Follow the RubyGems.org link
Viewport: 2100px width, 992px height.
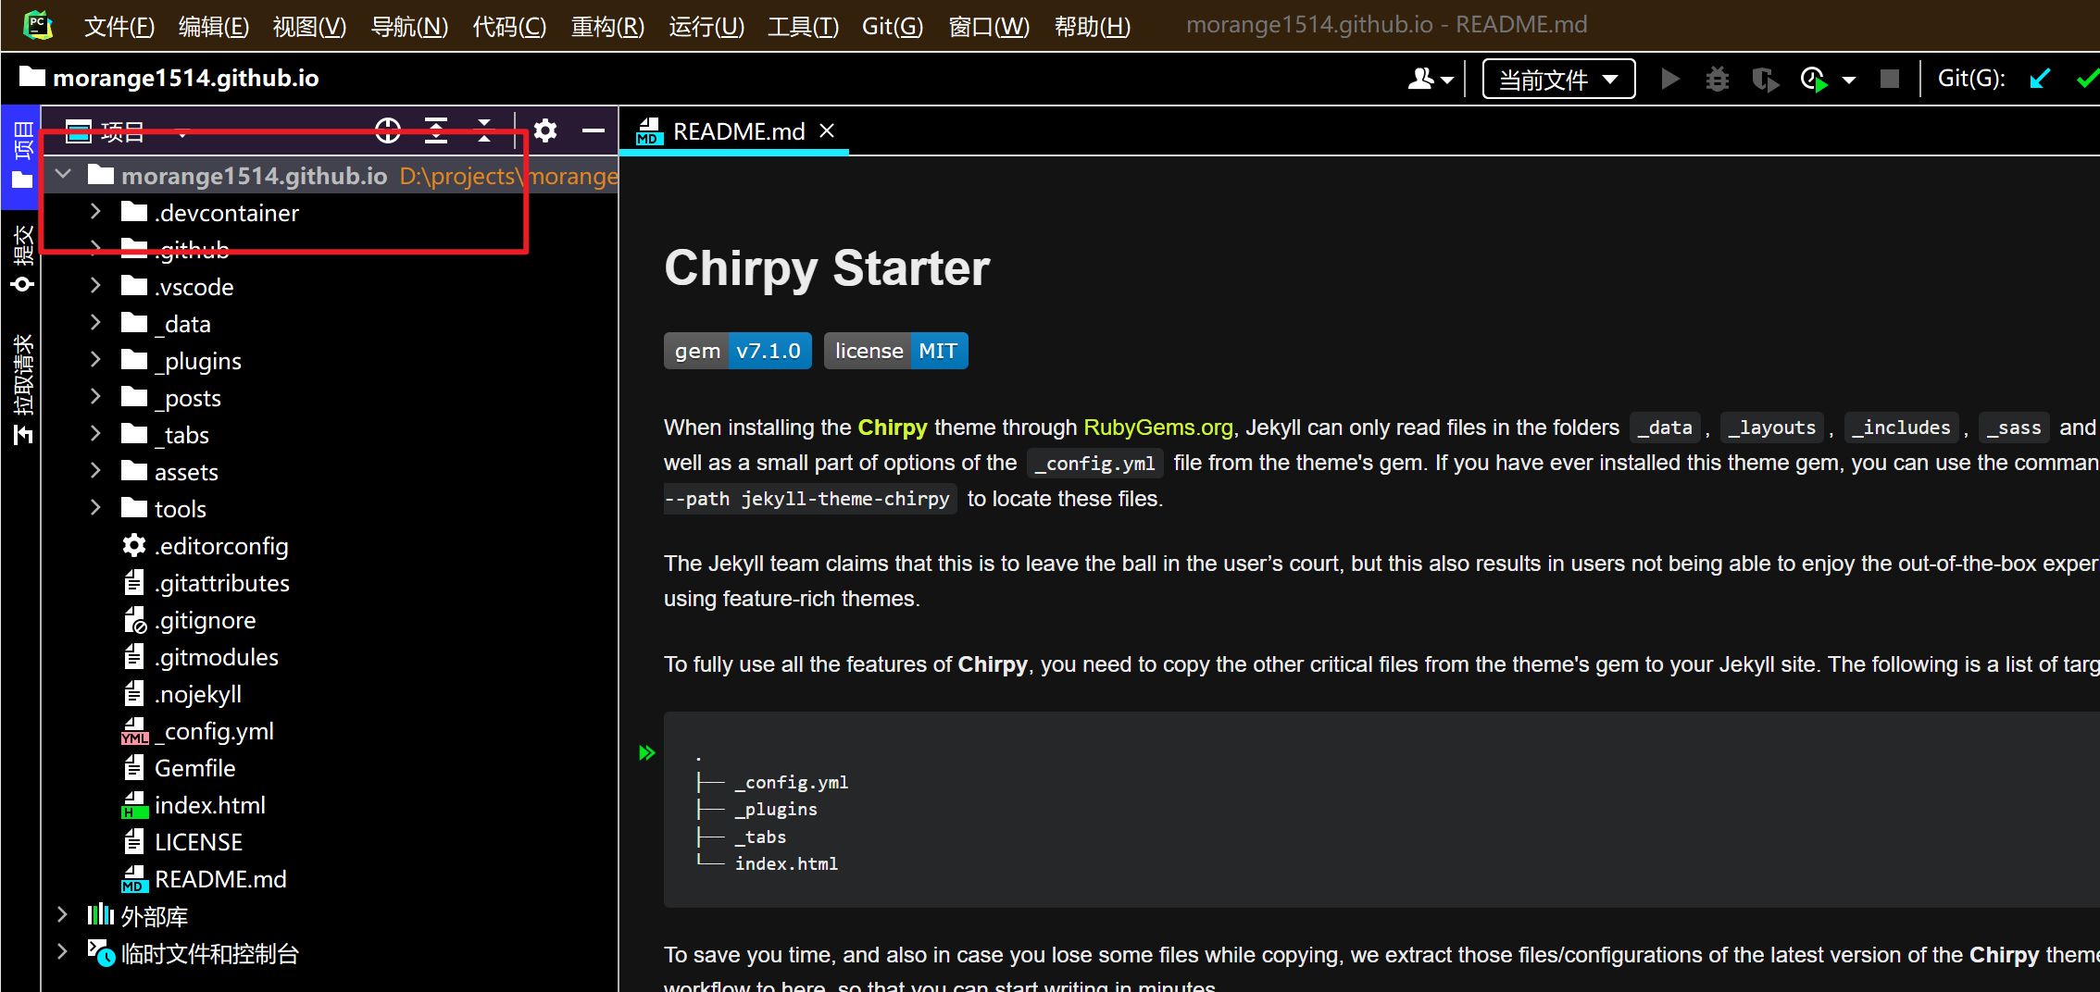[1158, 428]
